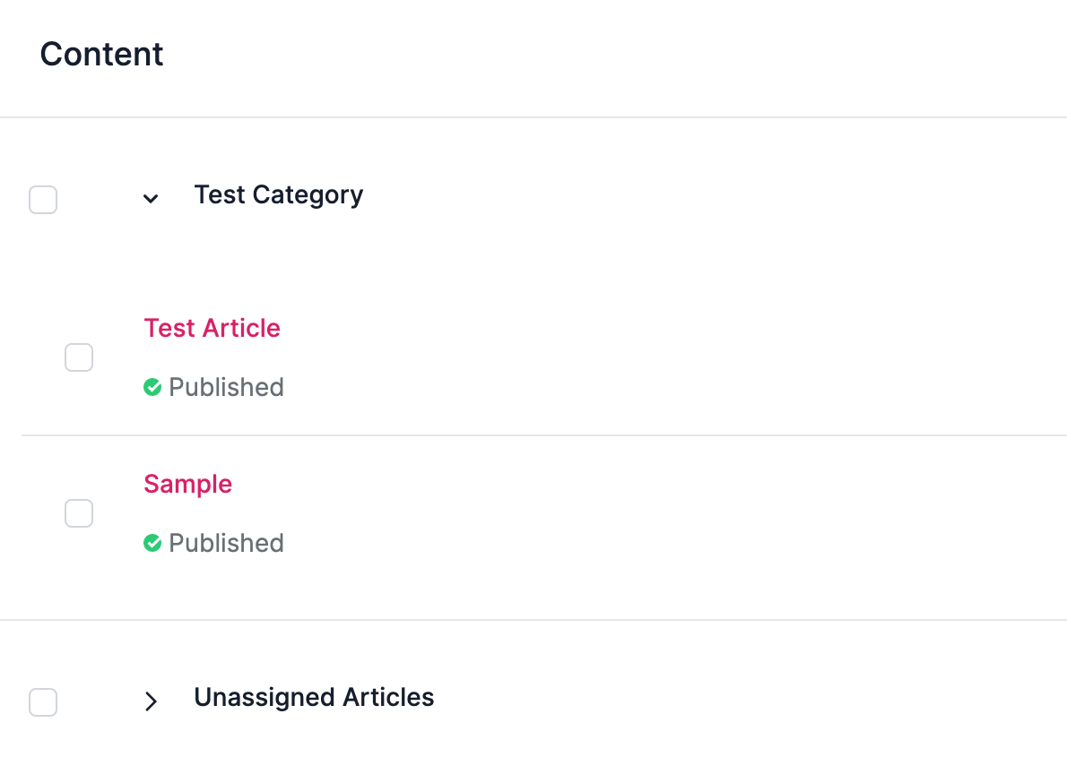Check the box next to Sample
Image resolution: width=1067 pixels, height=774 pixels.
(x=79, y=512)
